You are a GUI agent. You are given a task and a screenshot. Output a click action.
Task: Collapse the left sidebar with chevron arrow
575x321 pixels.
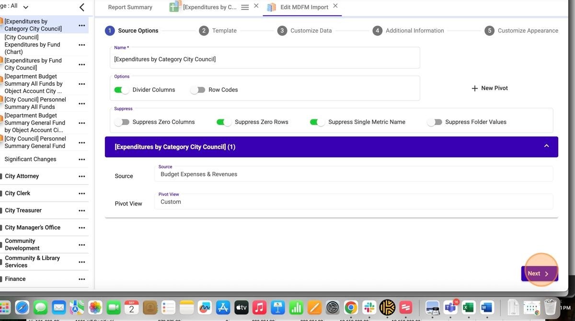82,7
